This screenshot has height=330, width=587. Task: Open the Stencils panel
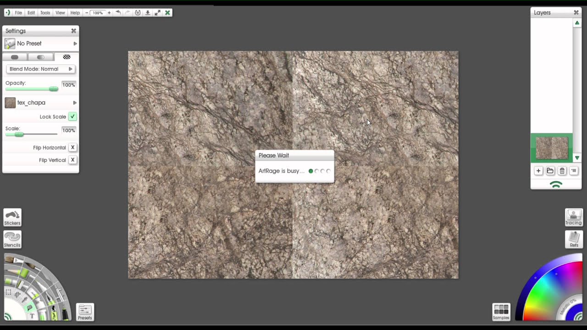point(12,239)
